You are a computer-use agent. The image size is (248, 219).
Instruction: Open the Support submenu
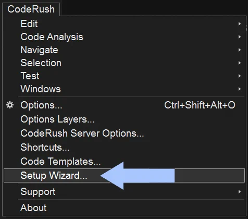coord(124,192)
